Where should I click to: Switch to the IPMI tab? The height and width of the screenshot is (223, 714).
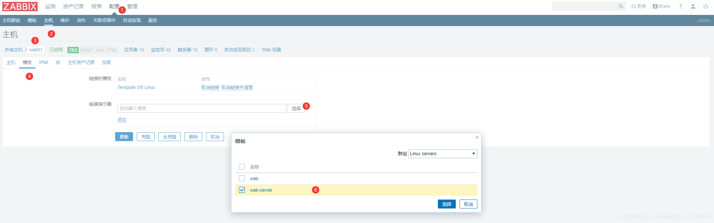click(x=44, y=63)
